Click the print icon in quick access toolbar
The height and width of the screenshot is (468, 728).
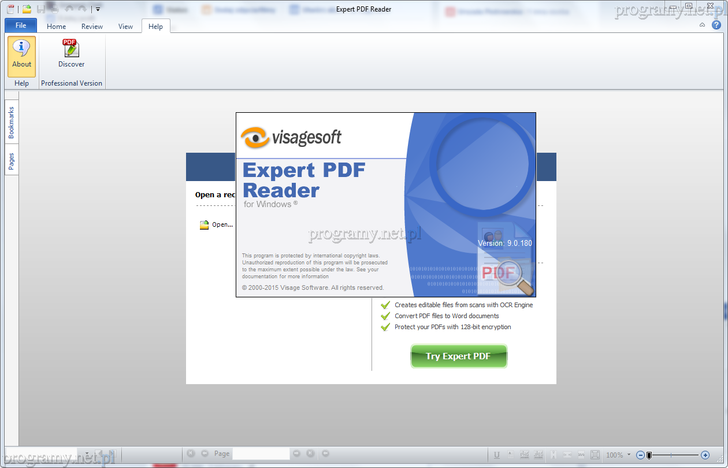tap(54, 9)
